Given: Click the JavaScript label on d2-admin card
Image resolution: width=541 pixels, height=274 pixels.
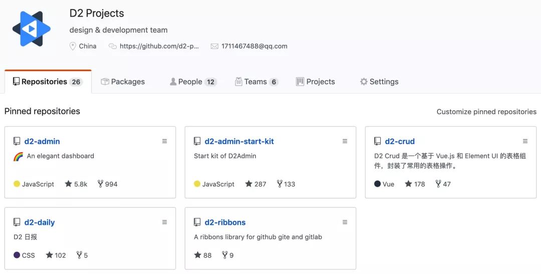Looking at the screenshot, I should [38, 184].
